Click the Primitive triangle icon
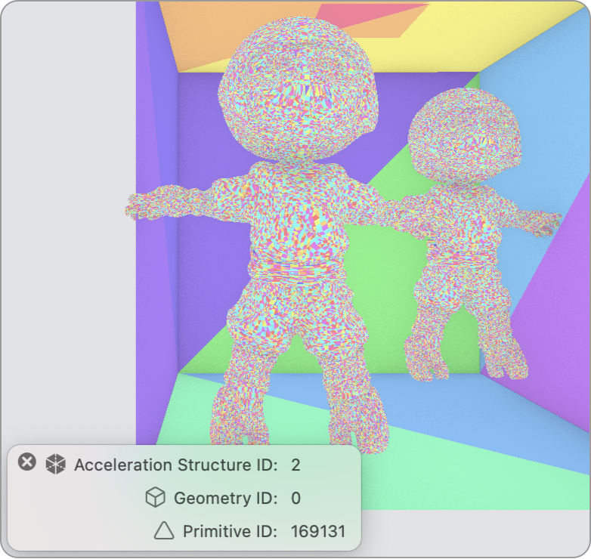This screenshot has height=559, width=591. pos(163,531)
